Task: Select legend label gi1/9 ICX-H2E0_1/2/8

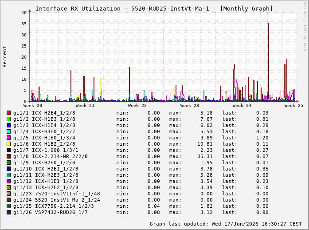Action: click(x=44, y=163)
